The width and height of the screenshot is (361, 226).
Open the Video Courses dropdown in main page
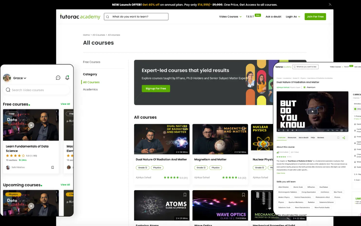230,17
